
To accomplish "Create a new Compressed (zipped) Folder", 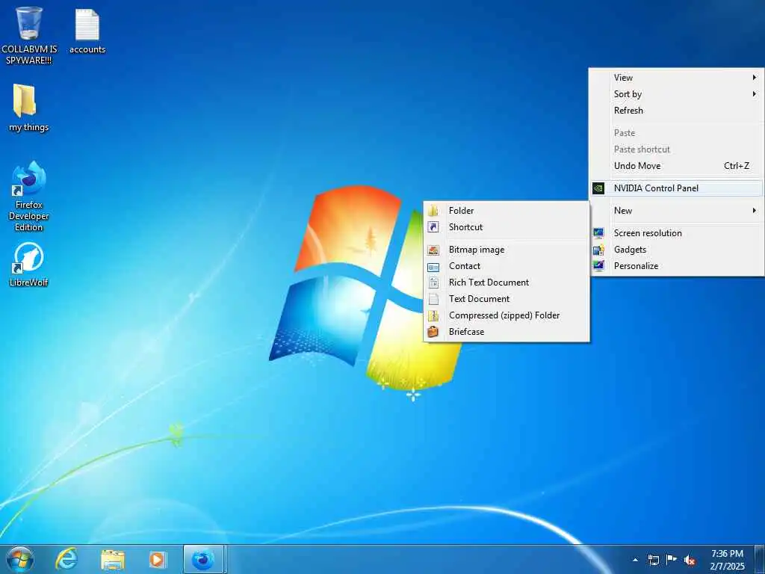I will pyautogui.click(x=507, y=316).
